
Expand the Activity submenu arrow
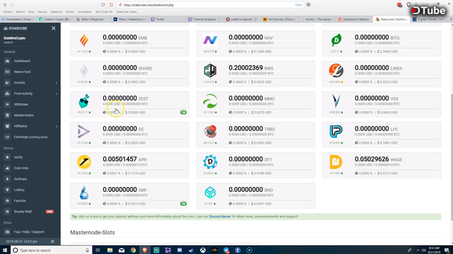pyautogui.click(x=57, y=83)
